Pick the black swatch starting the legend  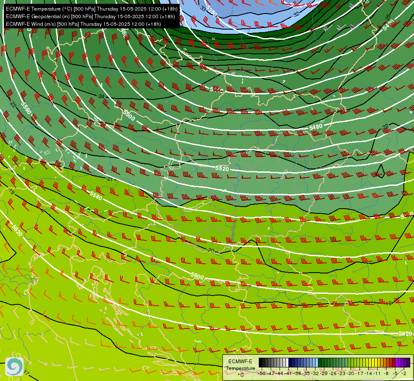pyautogui.click(x=260, y=362)
